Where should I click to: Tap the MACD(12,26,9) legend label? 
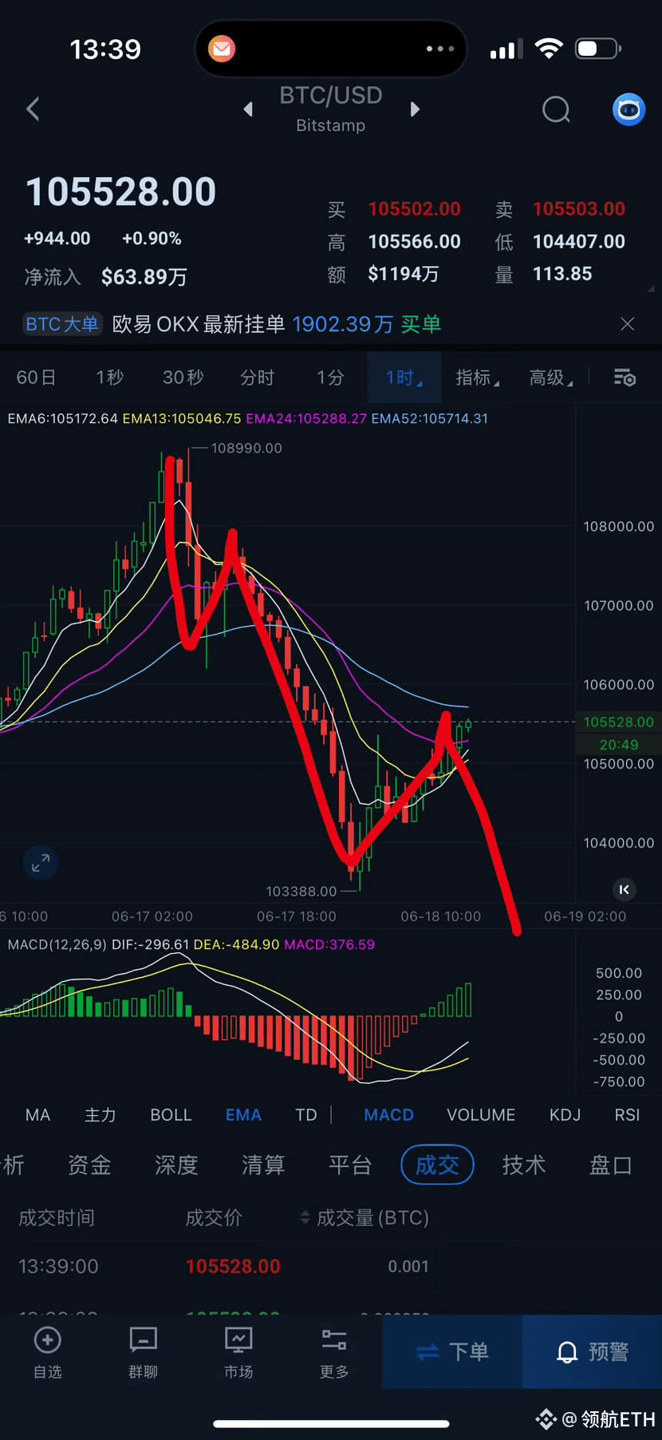point(57,945)
